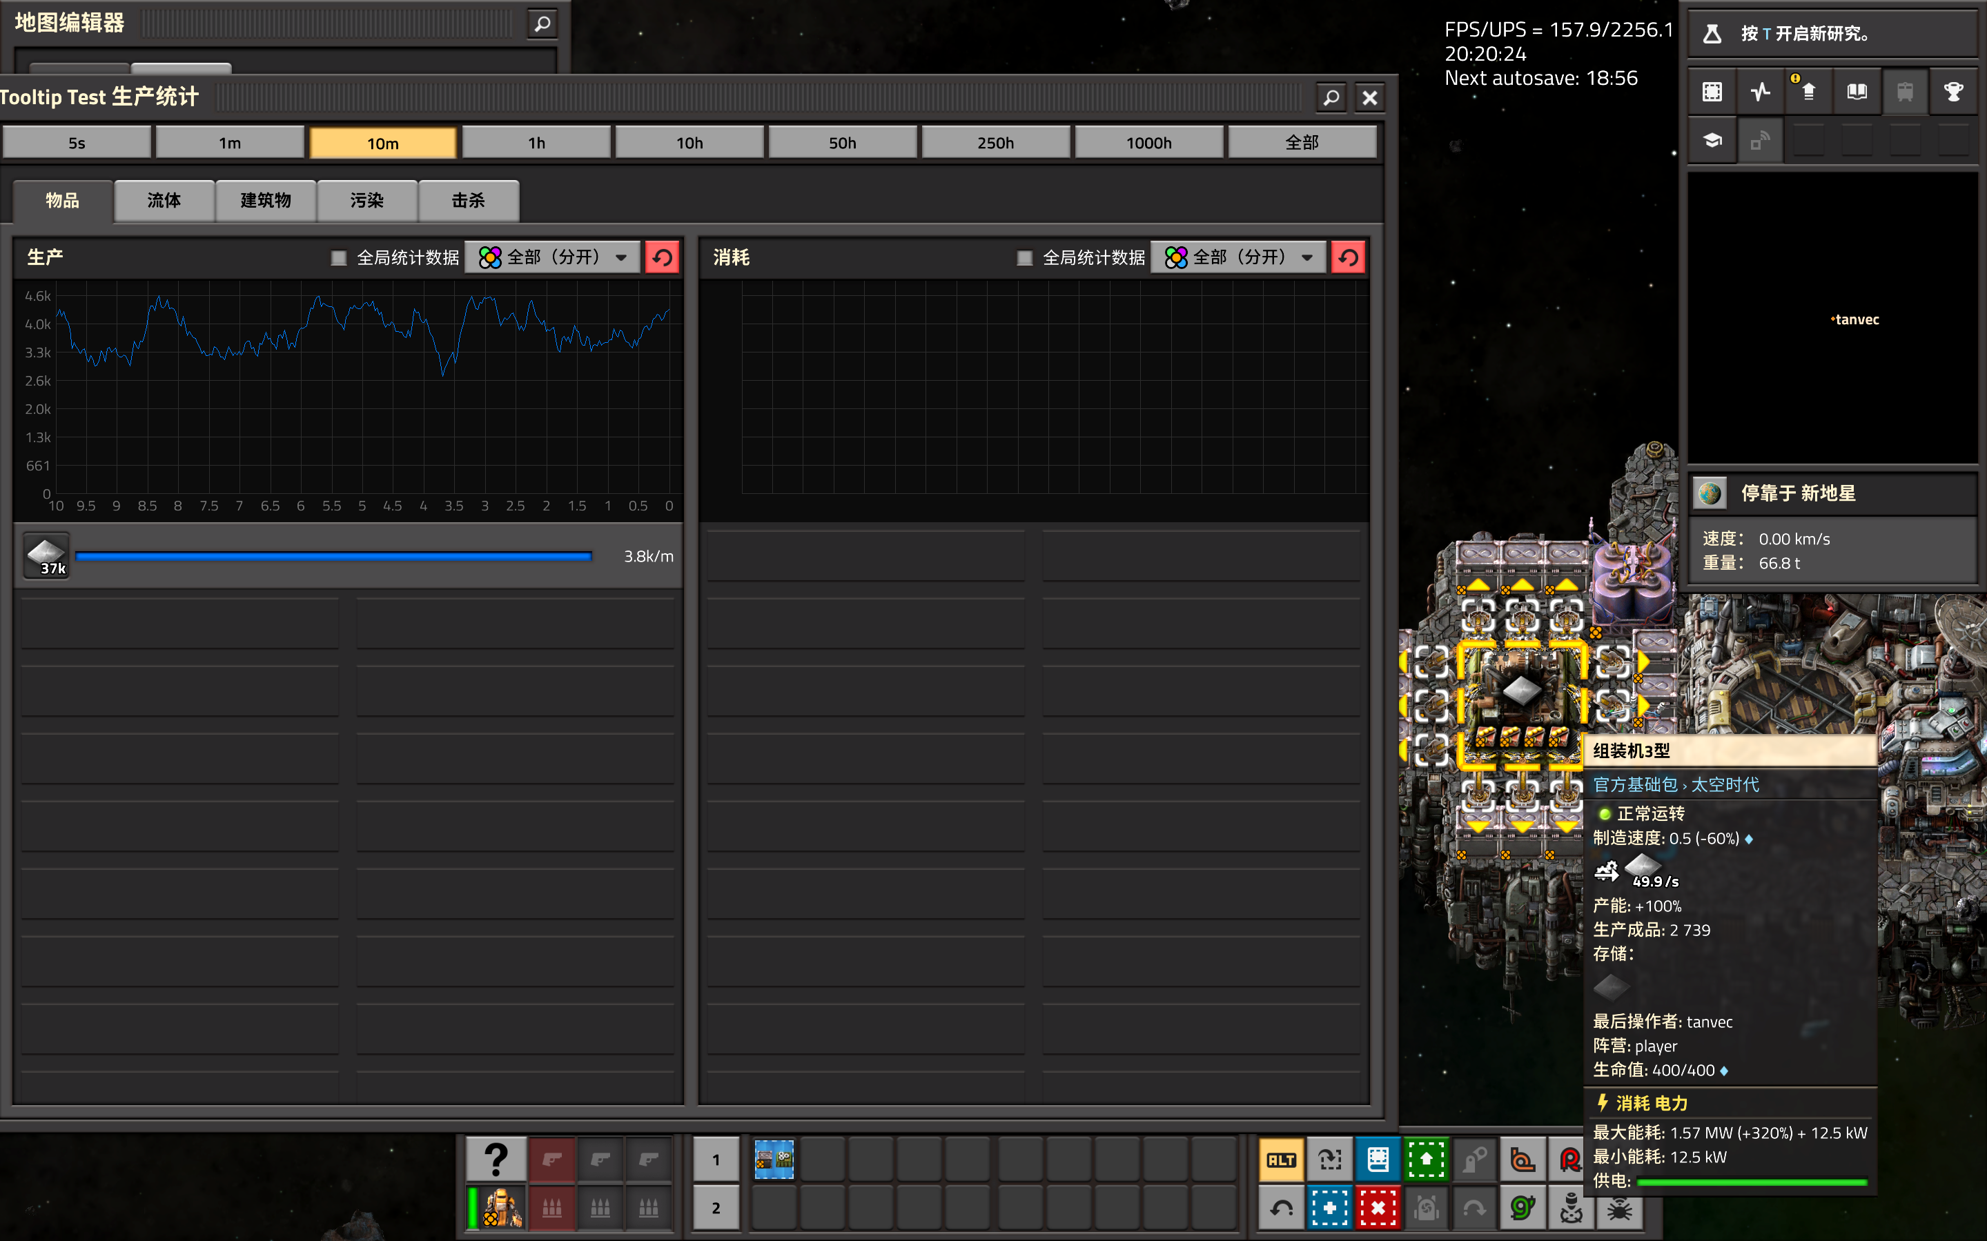Toggle the ALT mode button
This screenshot has height=1241, width=1987.
coord(1281,1159)
